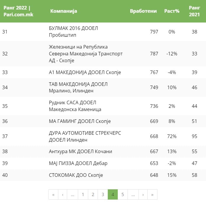
Task: Select СТОКОМАК ДОО Скопје company row
Action: [76, 175]
